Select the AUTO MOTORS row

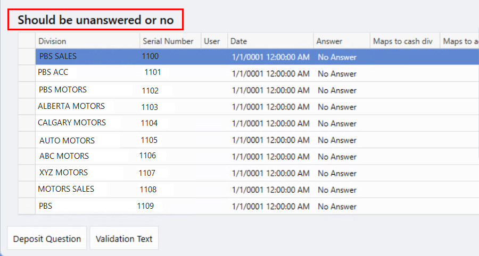(257, 140)
